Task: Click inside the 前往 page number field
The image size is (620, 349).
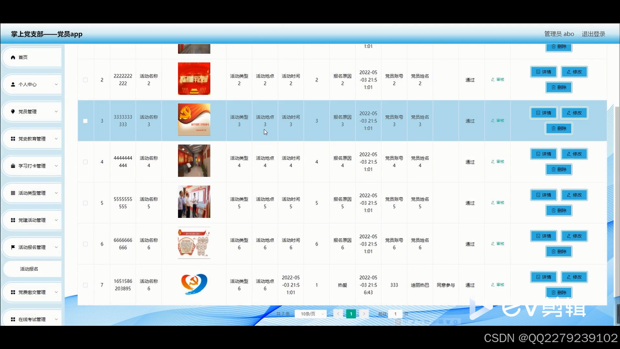Action: (395, 313)
